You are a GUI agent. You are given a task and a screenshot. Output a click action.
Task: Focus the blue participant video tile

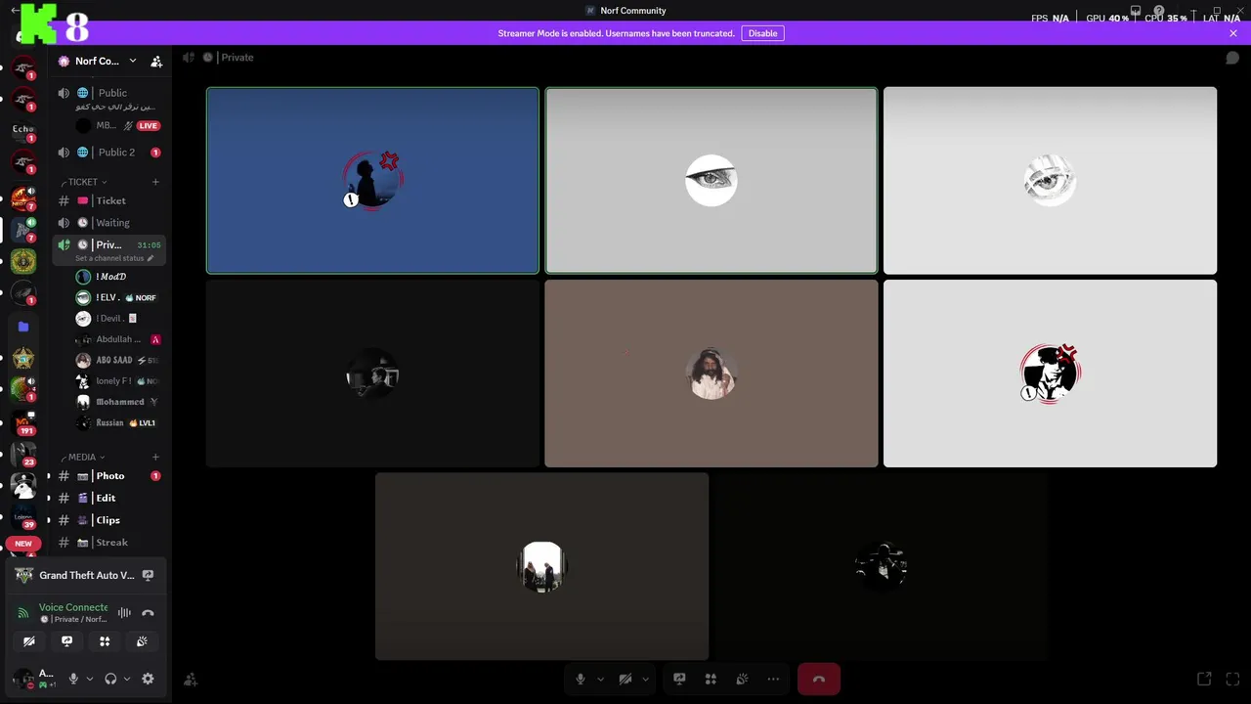[372, 181]
